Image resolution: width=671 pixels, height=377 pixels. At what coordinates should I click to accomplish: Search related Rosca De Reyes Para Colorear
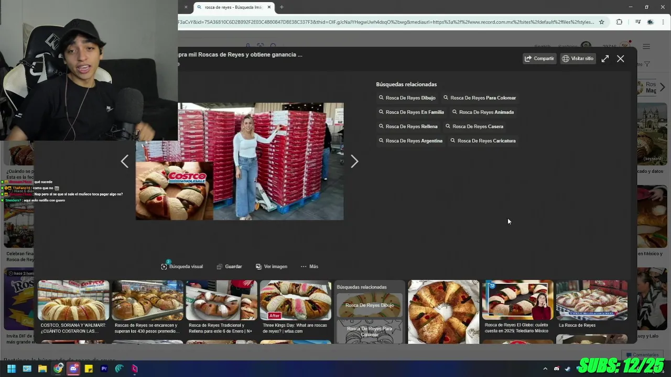pyautogui.click(x=480, y=98)
